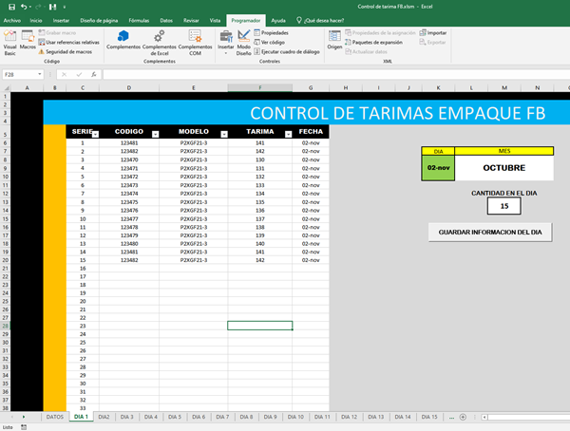Open the TARIMA column filter dropdown

point(288,134)
